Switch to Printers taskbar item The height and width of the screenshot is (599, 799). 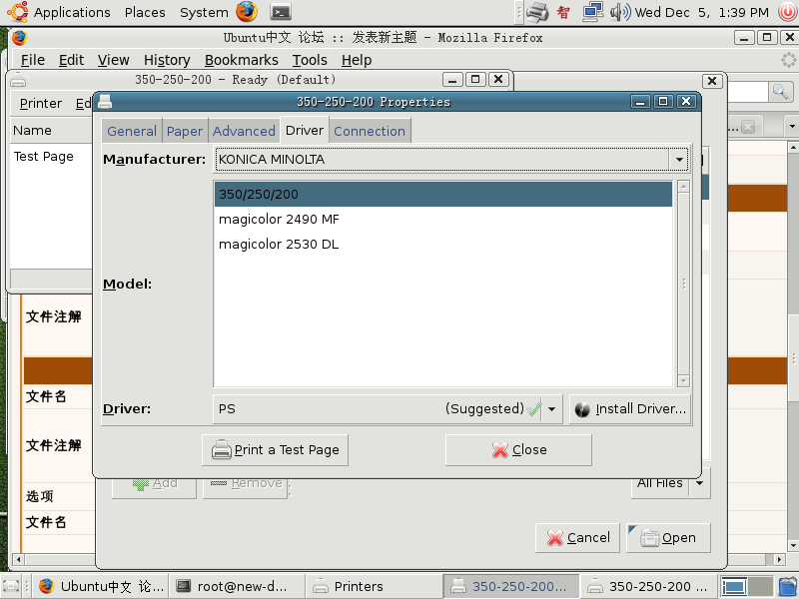click(x=374, y=586)
